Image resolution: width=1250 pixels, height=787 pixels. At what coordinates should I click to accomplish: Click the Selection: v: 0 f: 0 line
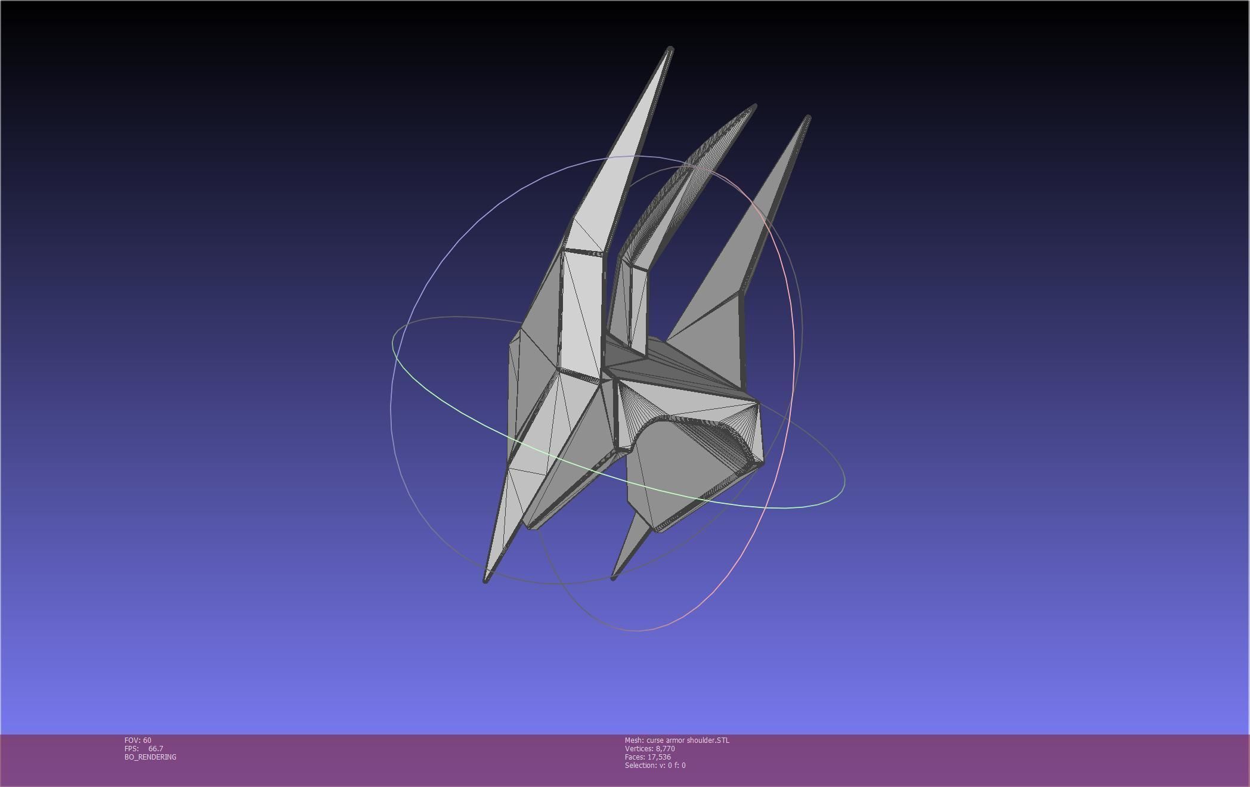click(655, 765)
